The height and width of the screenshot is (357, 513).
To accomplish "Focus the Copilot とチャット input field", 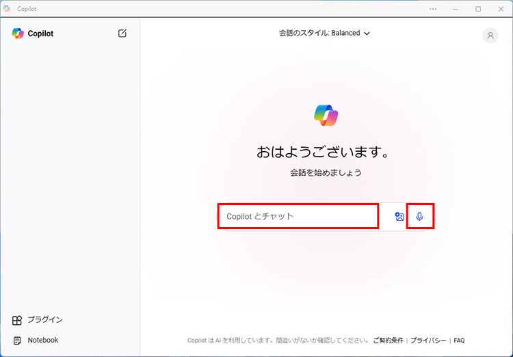I will coord(298,216).
